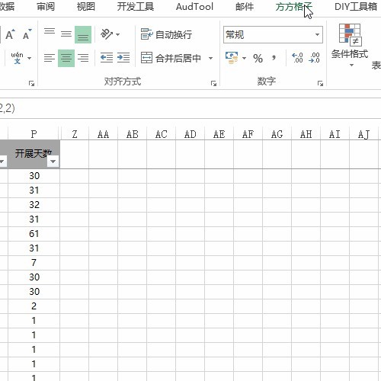Viewport: 381px width, 381px height.
Task: Select column AE header
Action: 219,134
